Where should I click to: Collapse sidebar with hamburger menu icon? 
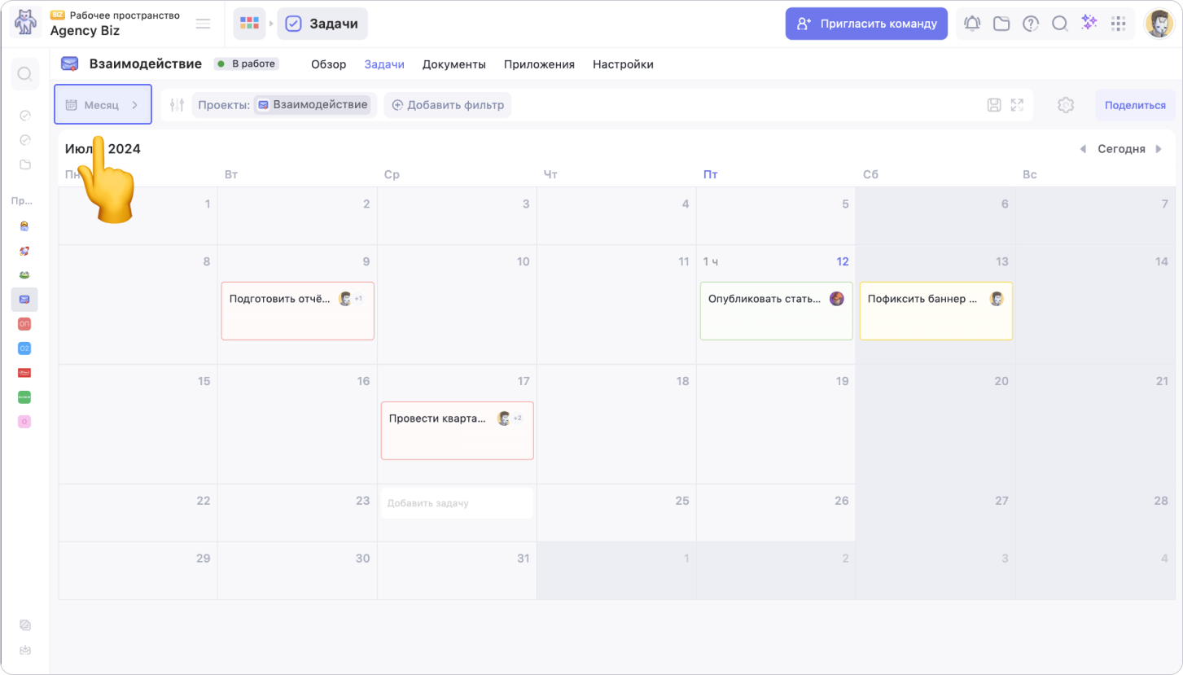tap(204, 24)
